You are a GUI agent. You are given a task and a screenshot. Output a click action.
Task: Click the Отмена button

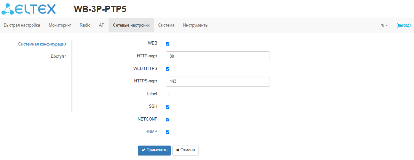point(185,150)
